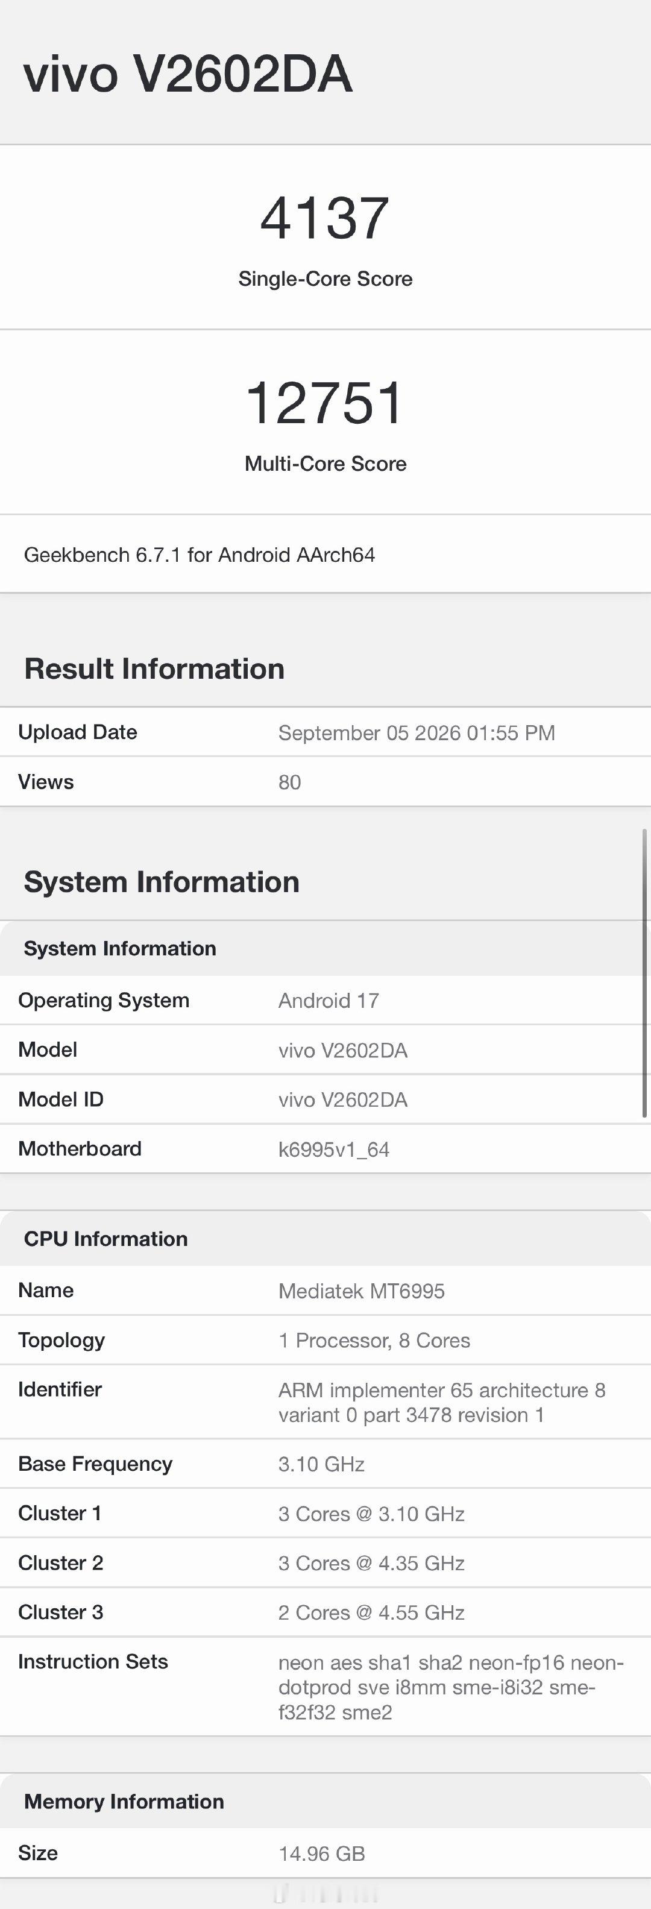This screenshot has height=1909, width=651.
Task: Select the Mediatek MT6995 value
Action: coord(361,1291)
